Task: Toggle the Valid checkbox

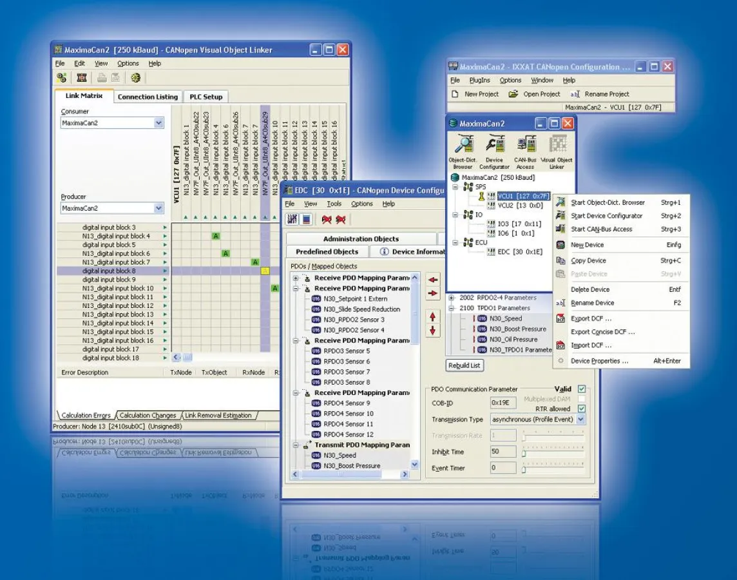Action: tap(582, 389)
